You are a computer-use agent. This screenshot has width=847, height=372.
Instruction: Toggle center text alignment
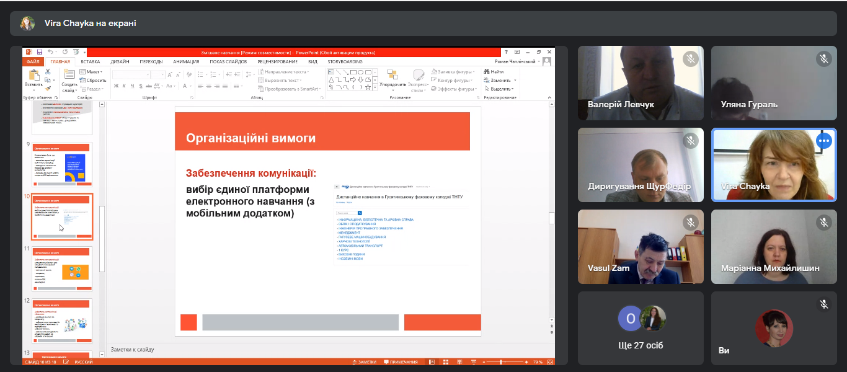208,86
